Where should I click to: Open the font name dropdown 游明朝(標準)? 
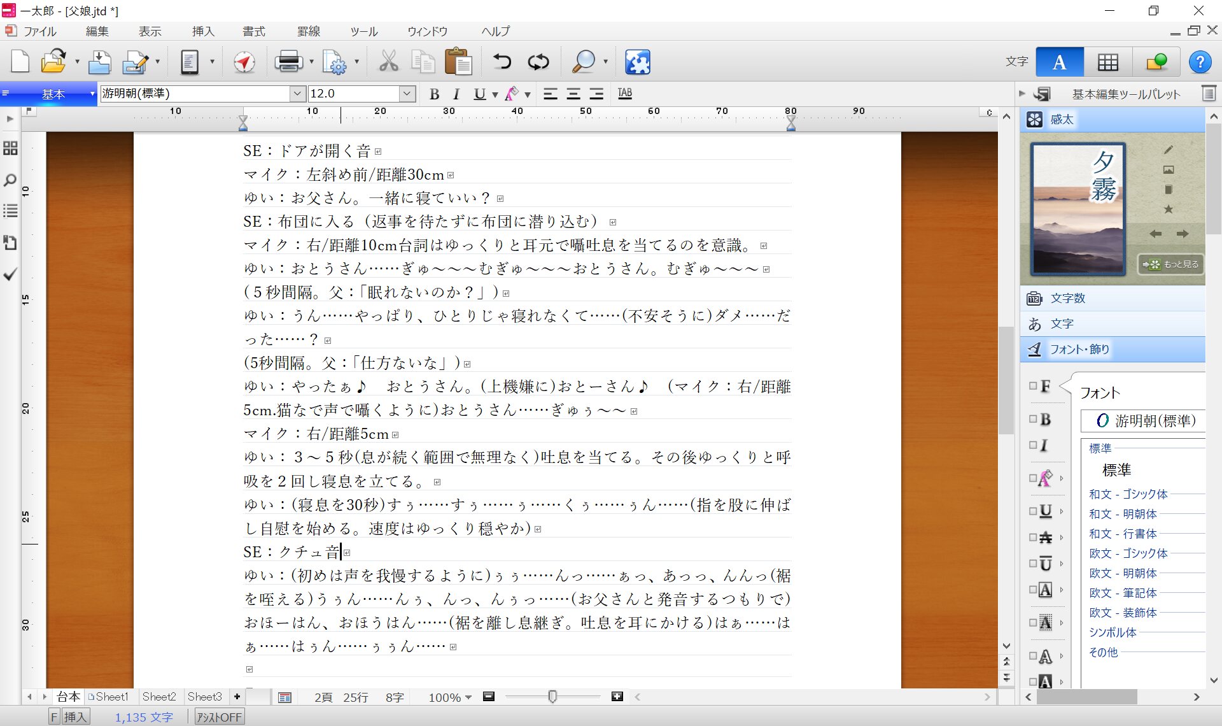[x=297, y=94]
